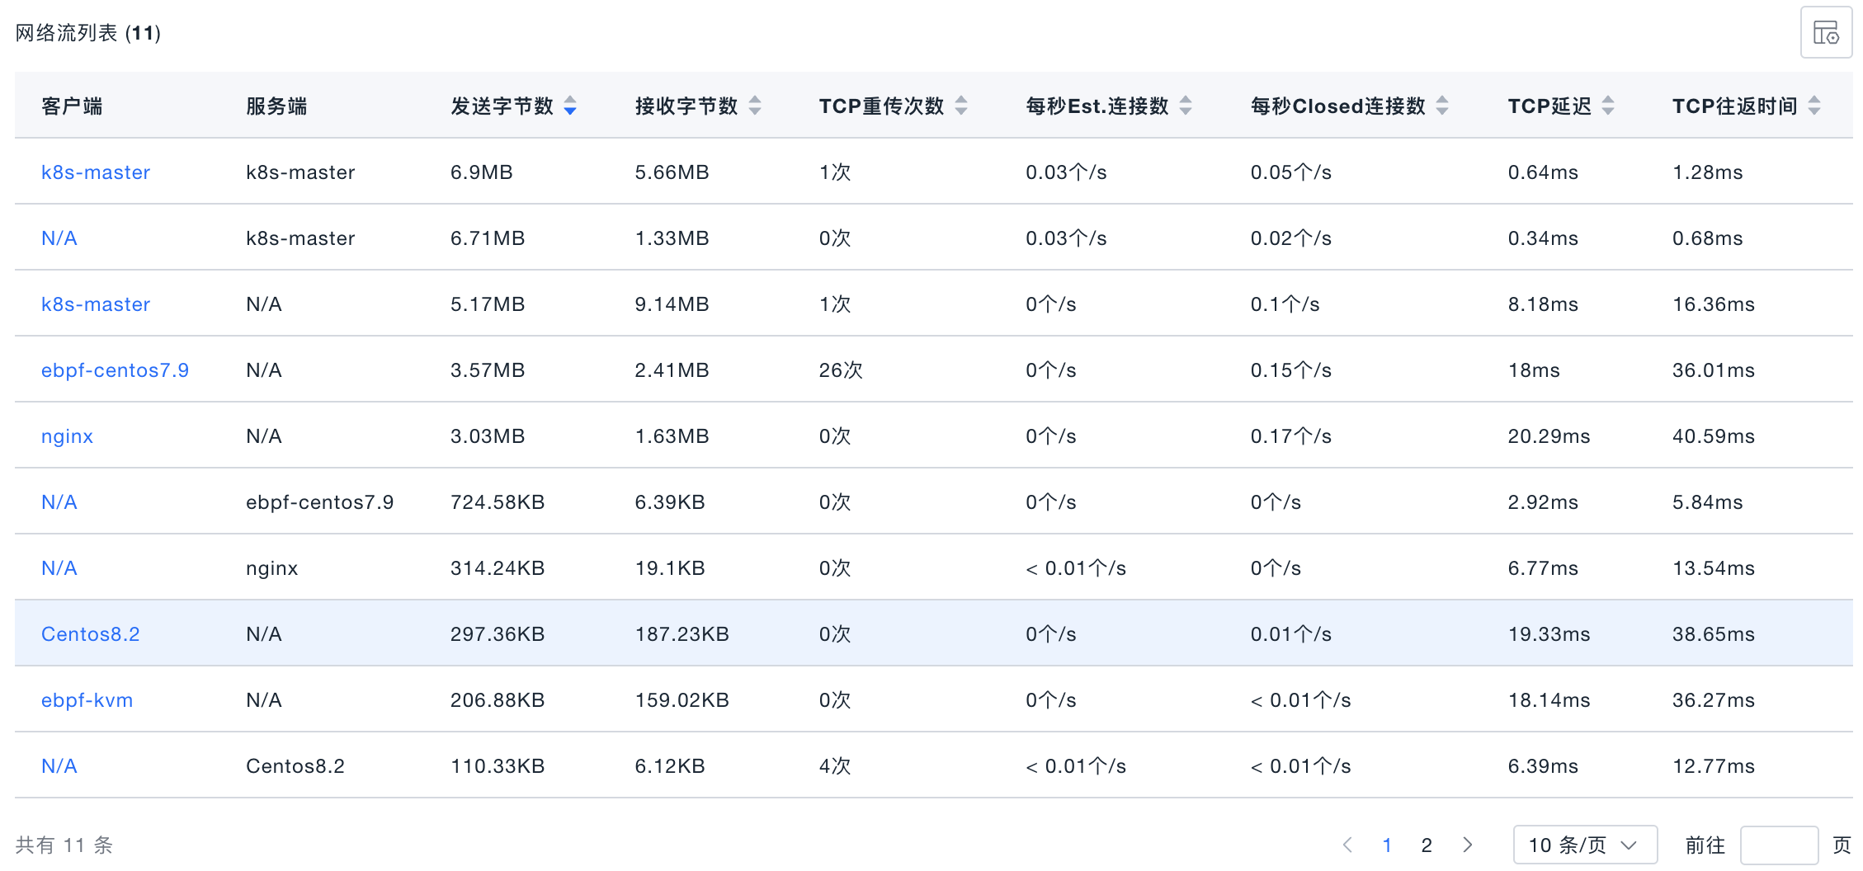
Task: Sort by 接收字节数 column
Action: [x=754, y=106]
